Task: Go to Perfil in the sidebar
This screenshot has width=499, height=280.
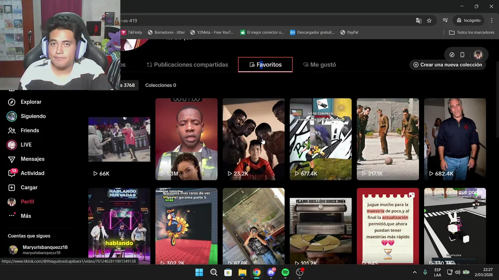Action: click(x=21, y=202)
